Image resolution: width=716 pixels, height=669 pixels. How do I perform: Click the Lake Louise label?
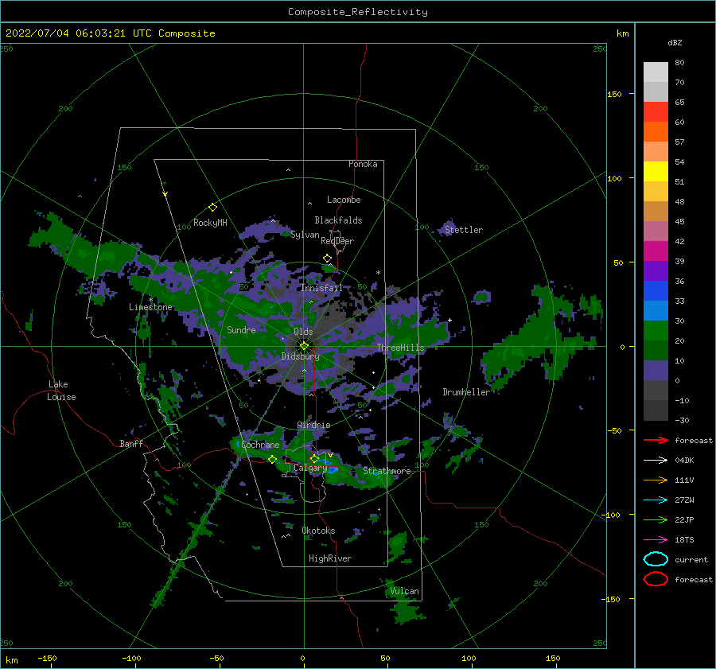[x=61, y=391]
